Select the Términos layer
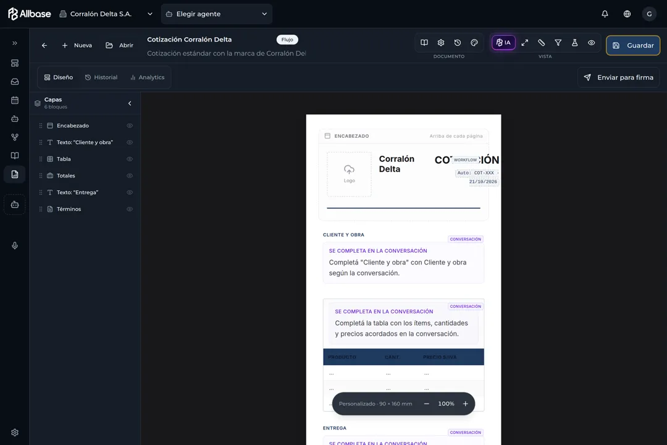 tap(85, 209)
